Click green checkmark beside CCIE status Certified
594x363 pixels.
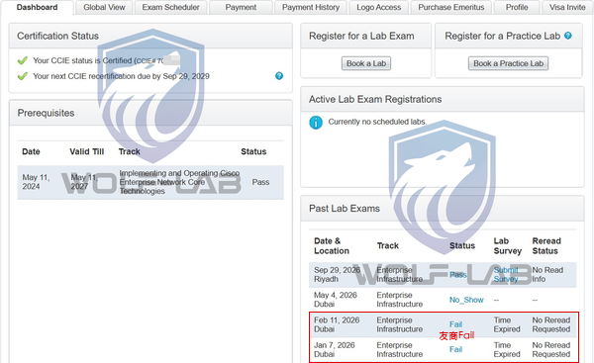click(x=23, y=60)
